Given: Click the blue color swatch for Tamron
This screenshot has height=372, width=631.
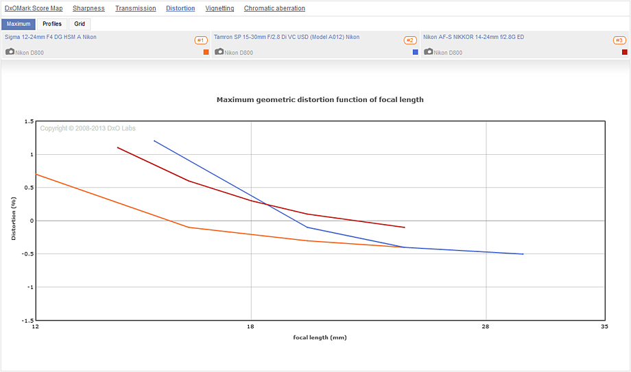Looking at the screenshot, I should (x=415, y=52).
